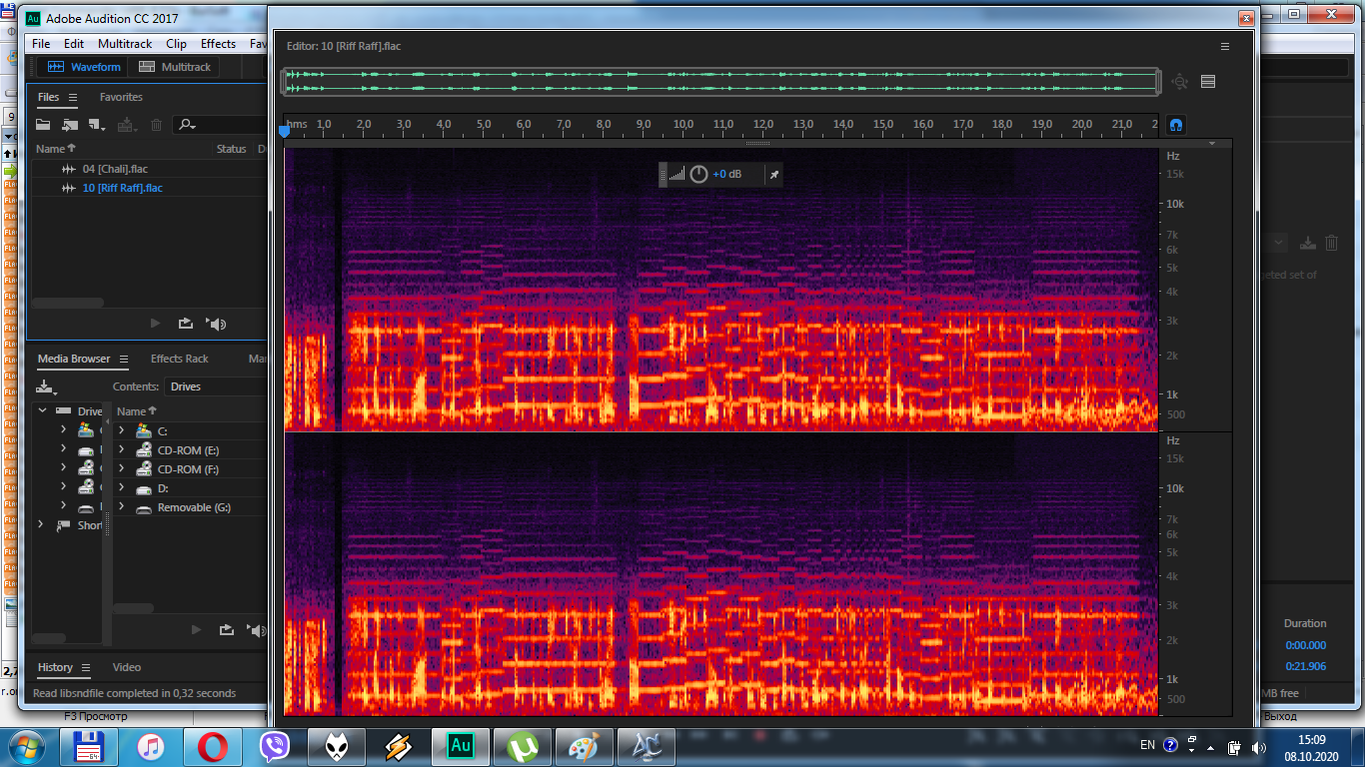Expand the C: drive in Media Browser

point(122,430)
